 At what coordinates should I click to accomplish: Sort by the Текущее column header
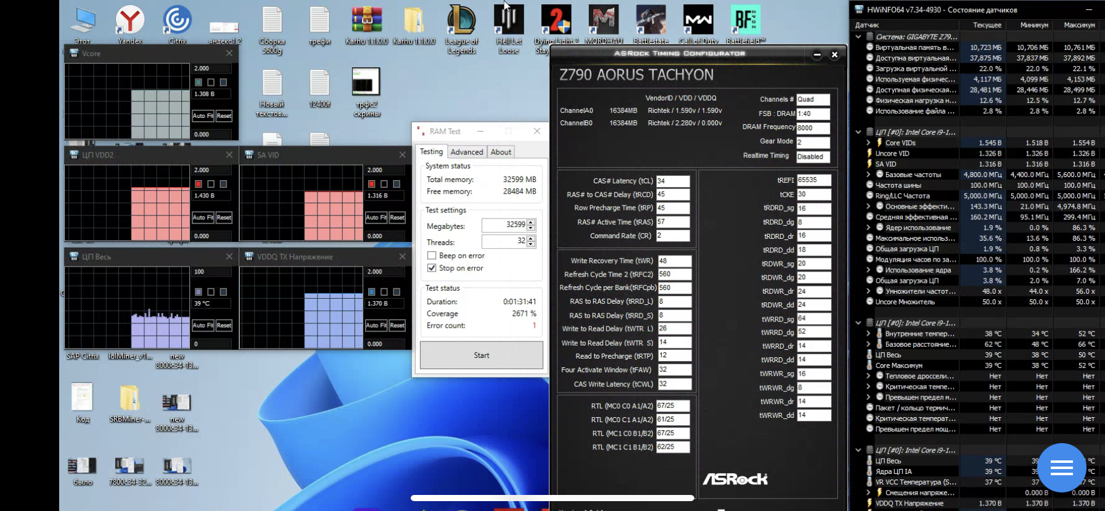click(987, 25)
